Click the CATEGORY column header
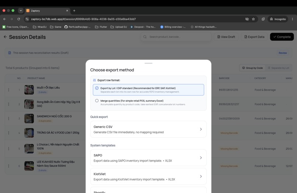Screen dimensions: 297x193 [x=260, y=78]
